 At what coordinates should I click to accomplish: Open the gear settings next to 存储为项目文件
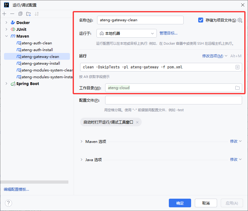coord(240,20)
